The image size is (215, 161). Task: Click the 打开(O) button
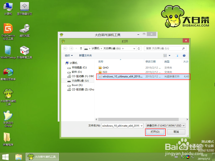pyautogui.click(x=155, y=132)
